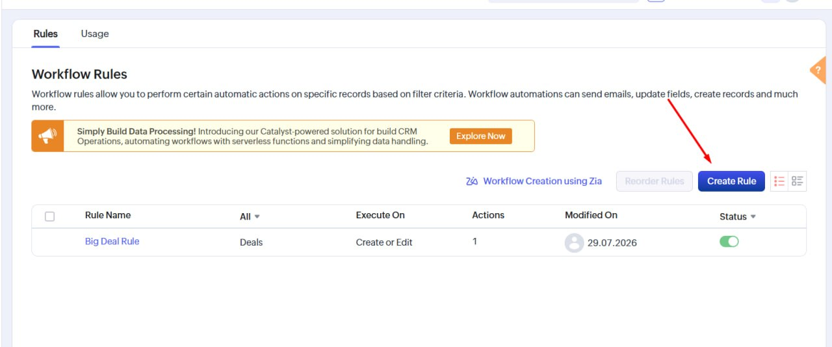The height and width of the screenshot is (347, 832).
Task: Click the Explore Now button
Action: pos(481,136)
